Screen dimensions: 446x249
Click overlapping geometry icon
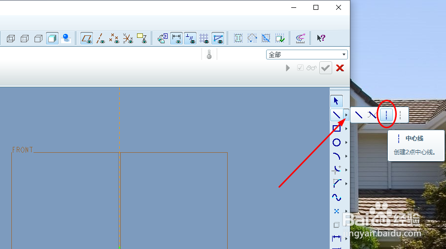coord(266,38)
